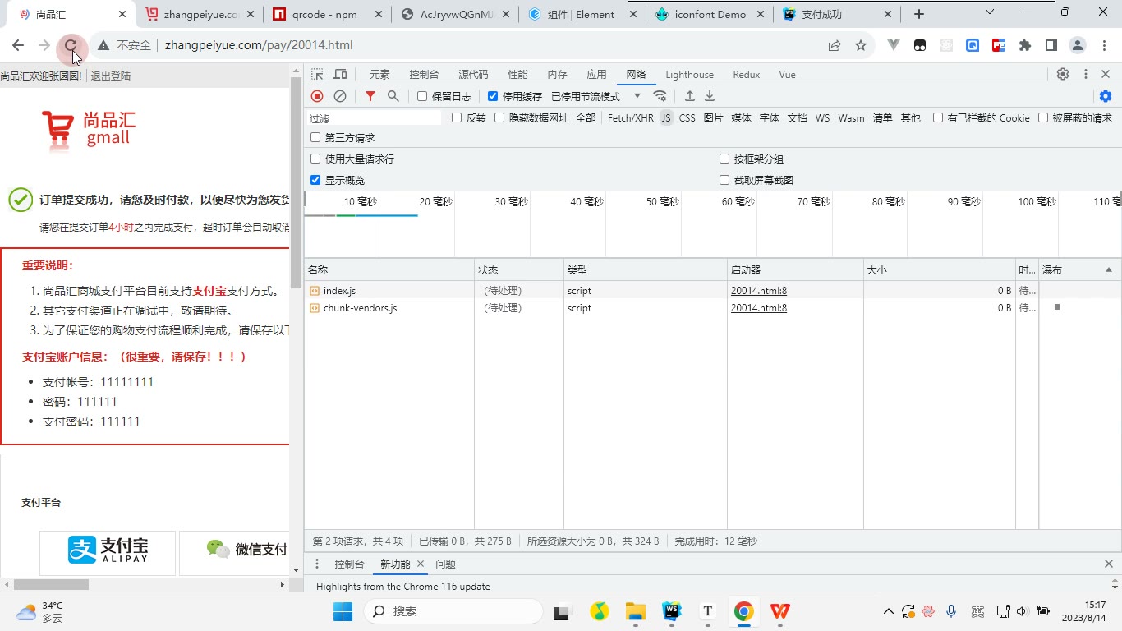Open Chrome extensions puzzle icon
1122x631 pixels.
coord(1025,45)
